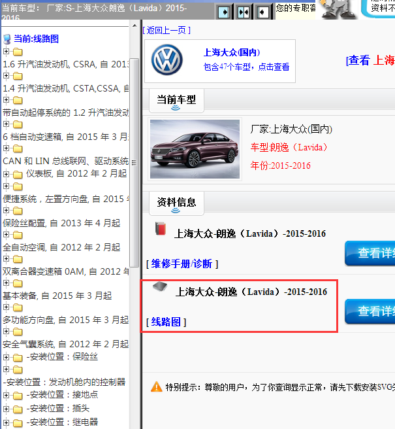The height and width of the screenshot is (429, 395).
Task: Open folder icon beside -安装位置：继电器
Action: (18, 423)
